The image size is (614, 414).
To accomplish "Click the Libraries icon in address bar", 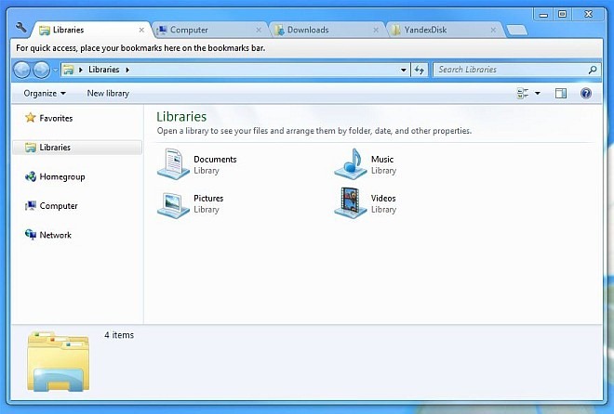I will (69, 70).
